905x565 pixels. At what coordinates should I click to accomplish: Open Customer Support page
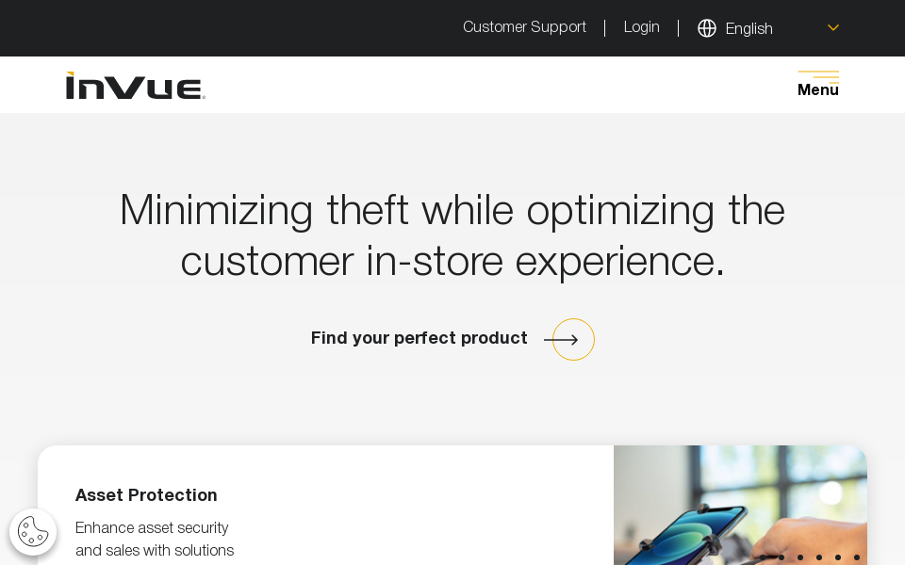click(524, 27)
